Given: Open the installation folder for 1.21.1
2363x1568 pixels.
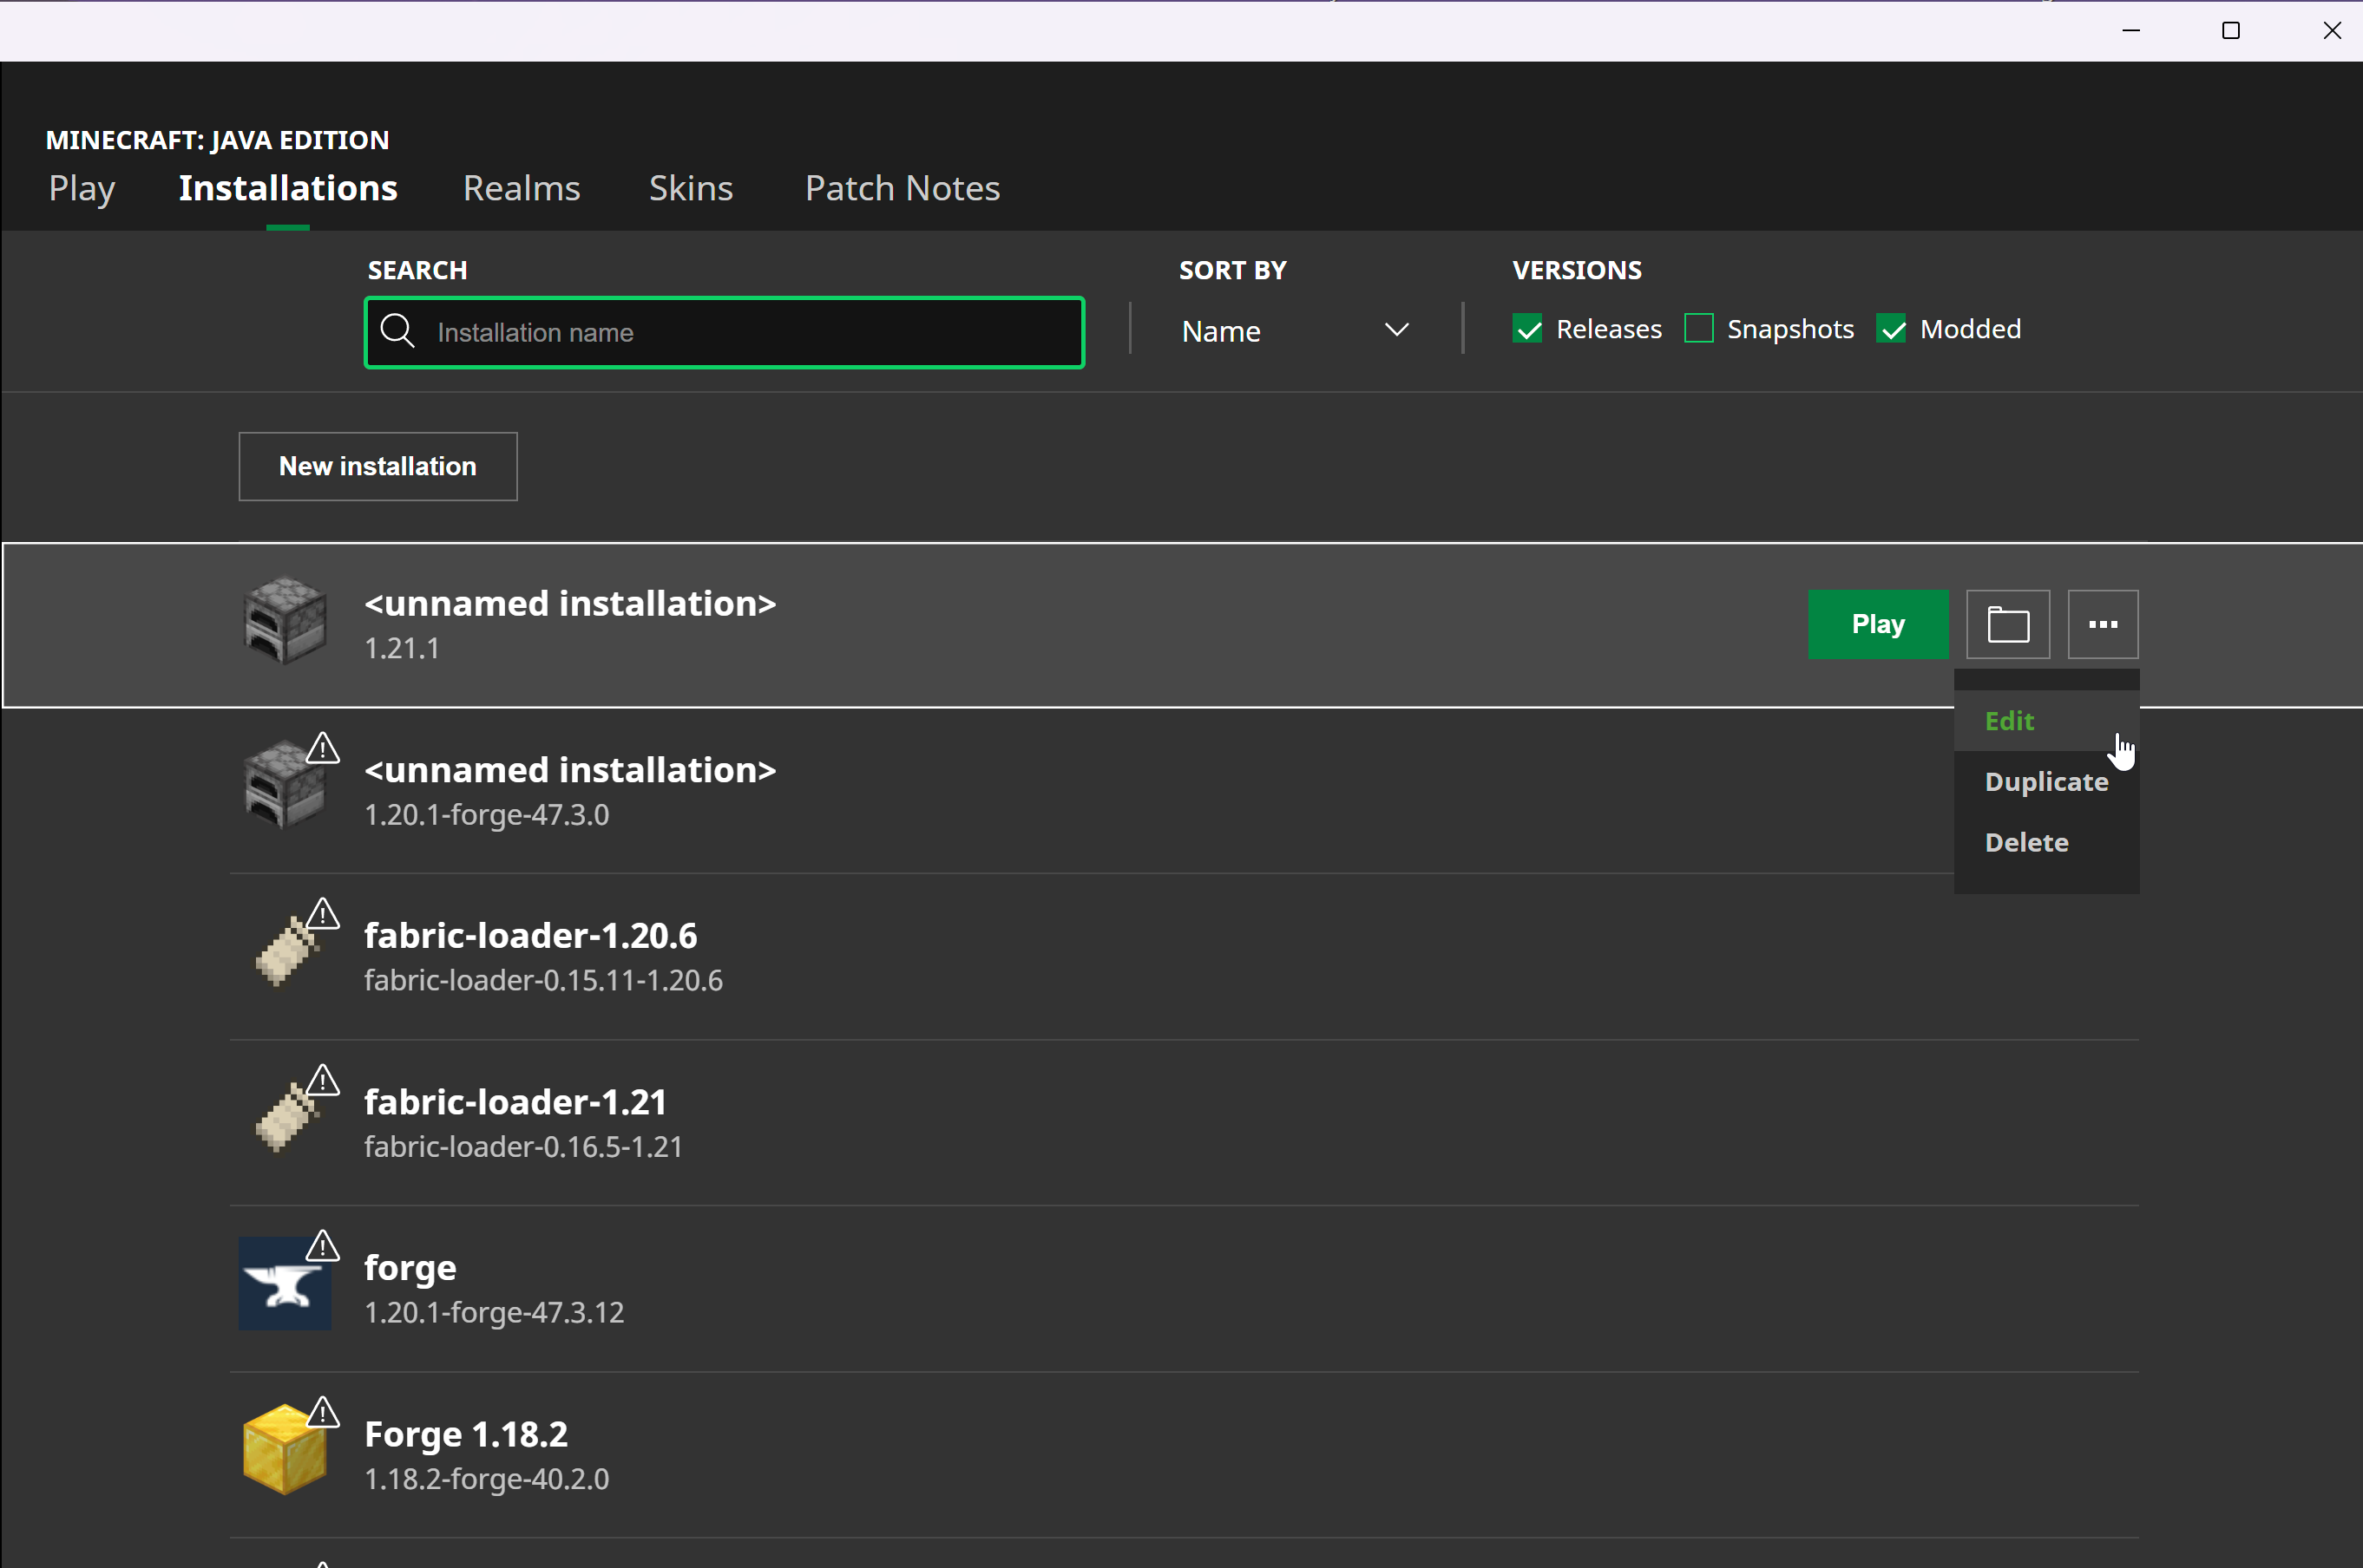Looking at the screenshot, I should 2008,624.
